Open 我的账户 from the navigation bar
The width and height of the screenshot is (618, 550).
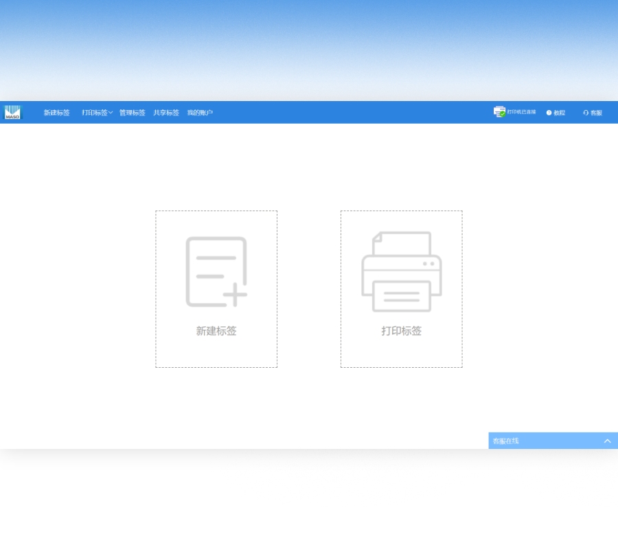tap(200, 113)
